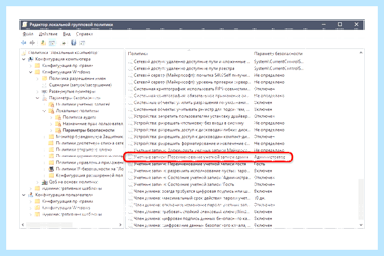384x256 pixels.
Task: Select 'Учетные записи: разрешить использование пустых паро...' policy
Action: coord(192,171)
